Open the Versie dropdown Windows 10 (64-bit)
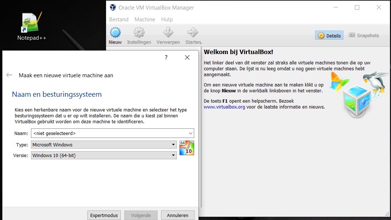The height and width of the screenshot is (220, 391). (104, 155)
